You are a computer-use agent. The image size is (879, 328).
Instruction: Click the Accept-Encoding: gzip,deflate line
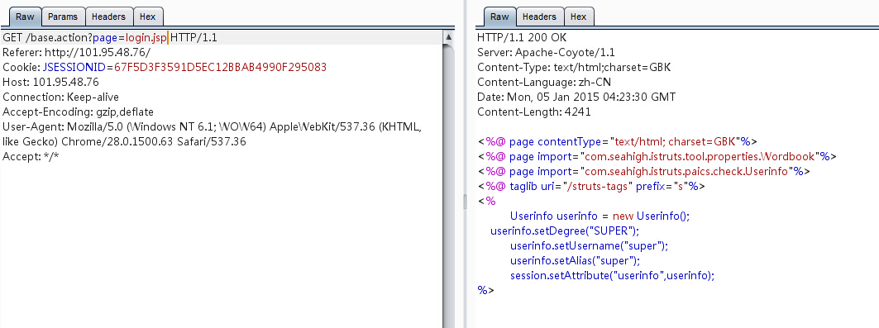pos(78,112)
